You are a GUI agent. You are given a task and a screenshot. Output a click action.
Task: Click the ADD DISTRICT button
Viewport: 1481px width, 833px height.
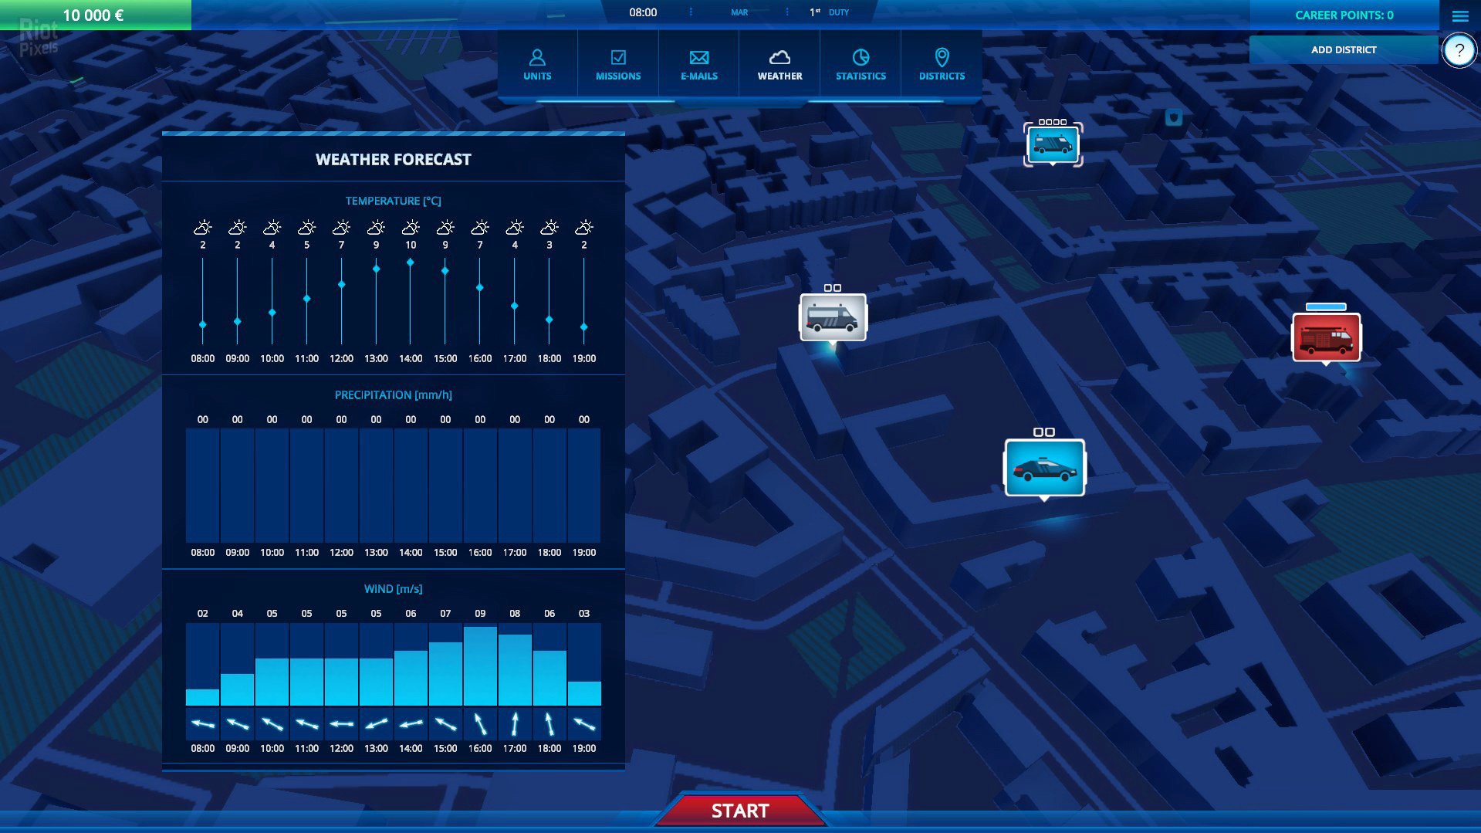click(x=1343, y=49)
